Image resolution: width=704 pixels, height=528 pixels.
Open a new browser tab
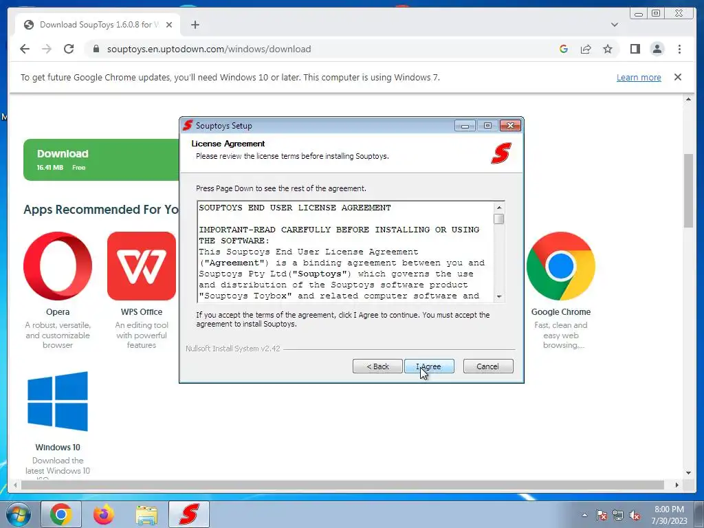195,25
